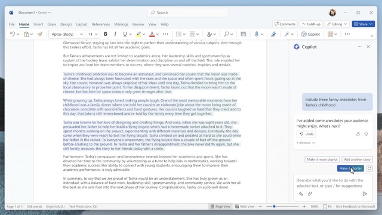Refresh the Copilot suggestions
Viewport: 382px width, 215px height.
coord(369,168)
